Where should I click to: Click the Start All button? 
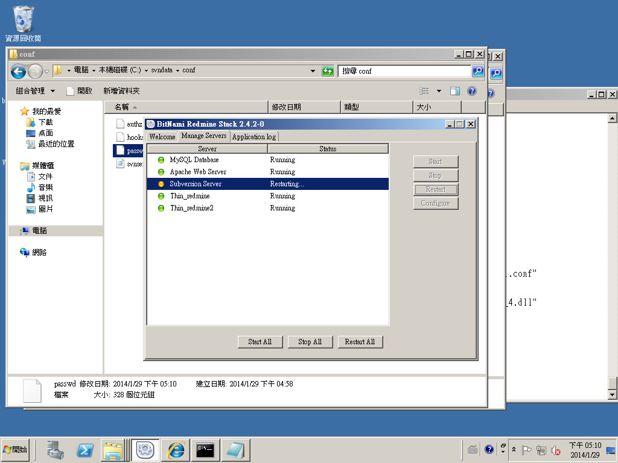point(260,342)
